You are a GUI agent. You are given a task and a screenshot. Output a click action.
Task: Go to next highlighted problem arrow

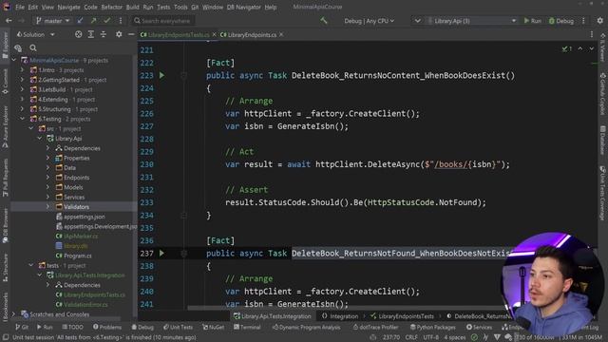pyautogui.click(x=591, y=48)
